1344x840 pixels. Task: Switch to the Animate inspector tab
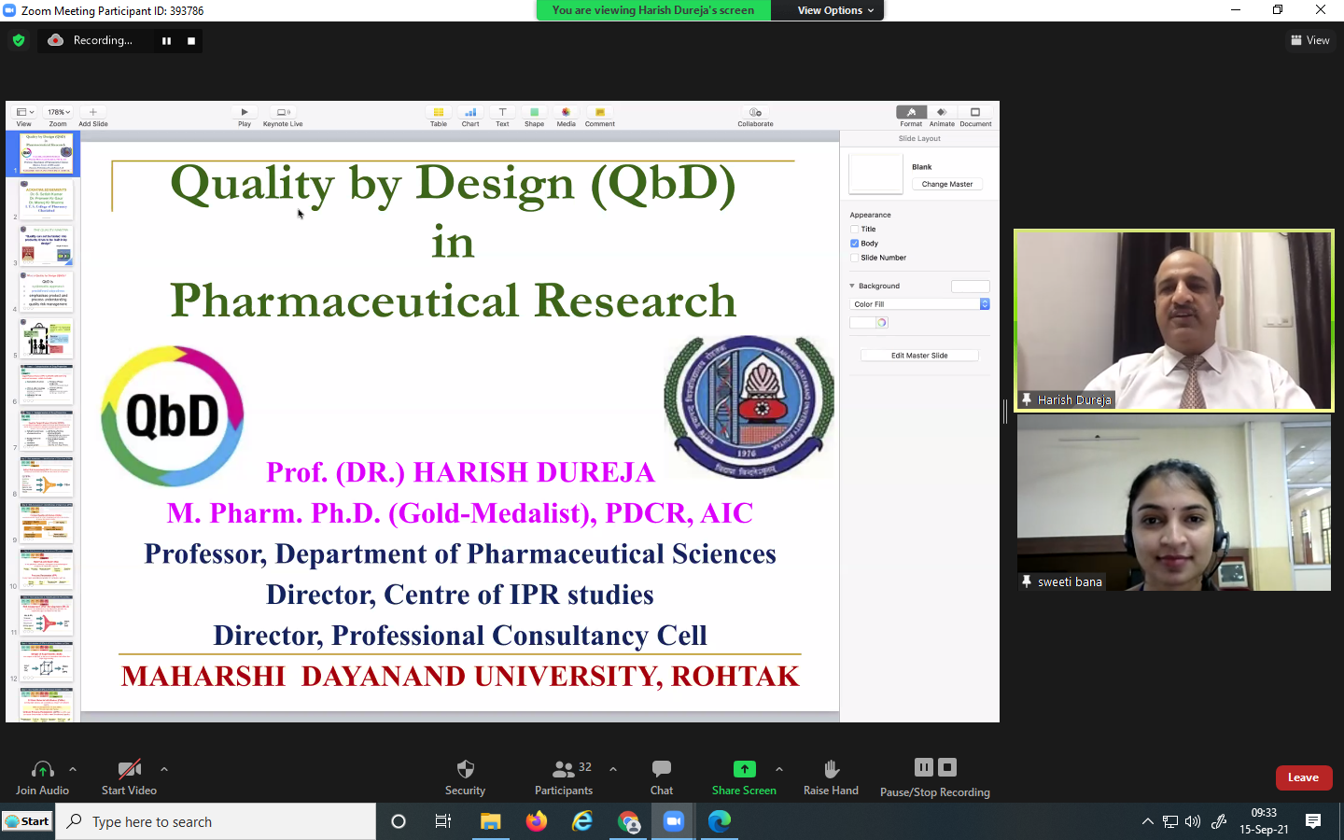942,116
